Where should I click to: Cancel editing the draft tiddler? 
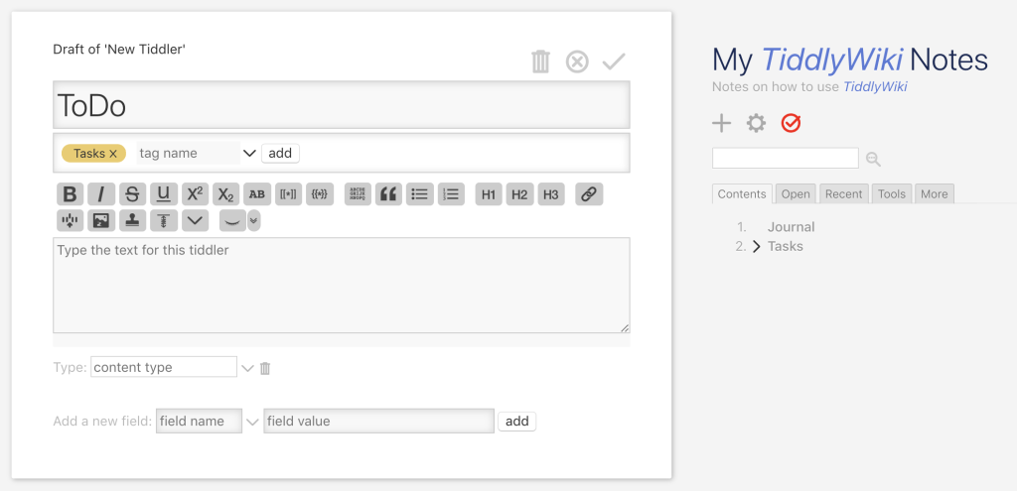[x=577, y=62]
